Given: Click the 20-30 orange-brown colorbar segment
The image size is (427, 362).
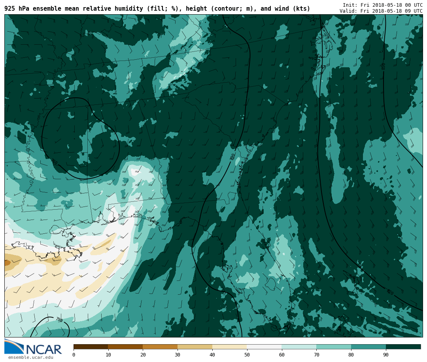Looking at the screenshot, I should 160,347.
